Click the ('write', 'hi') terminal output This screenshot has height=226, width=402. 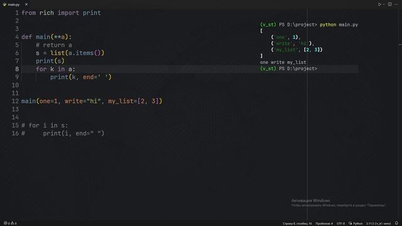coord(292,43)
